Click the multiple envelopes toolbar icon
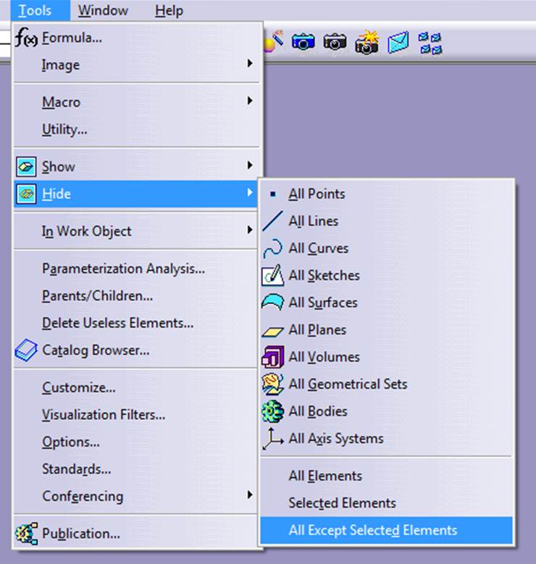This screenshot has height=564, width=536. 430,43
